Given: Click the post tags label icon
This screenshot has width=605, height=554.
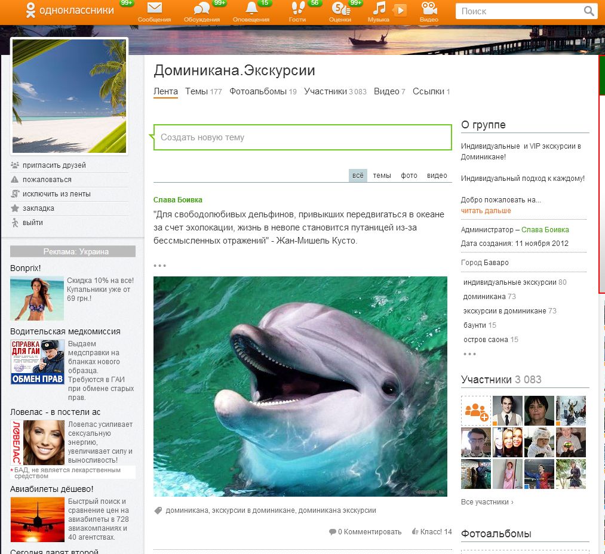Looking at the screenshot, I should click(x=158, y=510).
